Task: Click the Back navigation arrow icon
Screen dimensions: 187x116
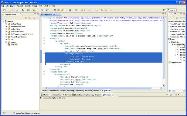Action: (106, 10)
